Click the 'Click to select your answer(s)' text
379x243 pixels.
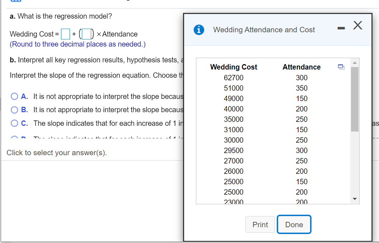[57, 153]
